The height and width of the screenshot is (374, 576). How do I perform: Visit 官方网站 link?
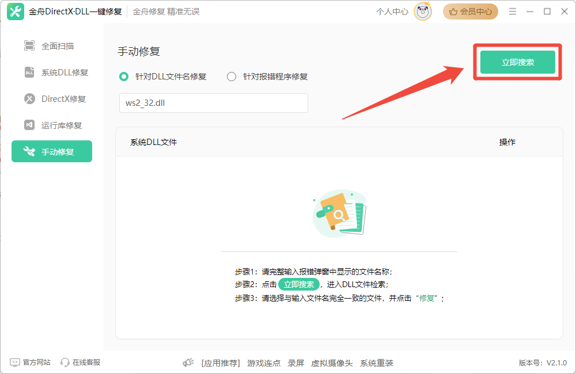click(x=31, y=362)
